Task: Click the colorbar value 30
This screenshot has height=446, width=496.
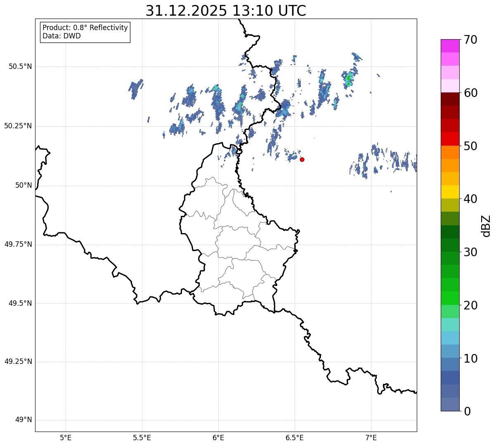Action: click(x=470, y=252)
